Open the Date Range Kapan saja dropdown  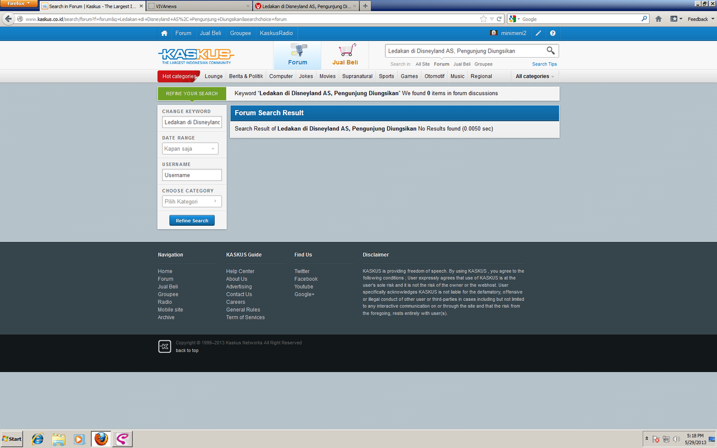[190, 149]
